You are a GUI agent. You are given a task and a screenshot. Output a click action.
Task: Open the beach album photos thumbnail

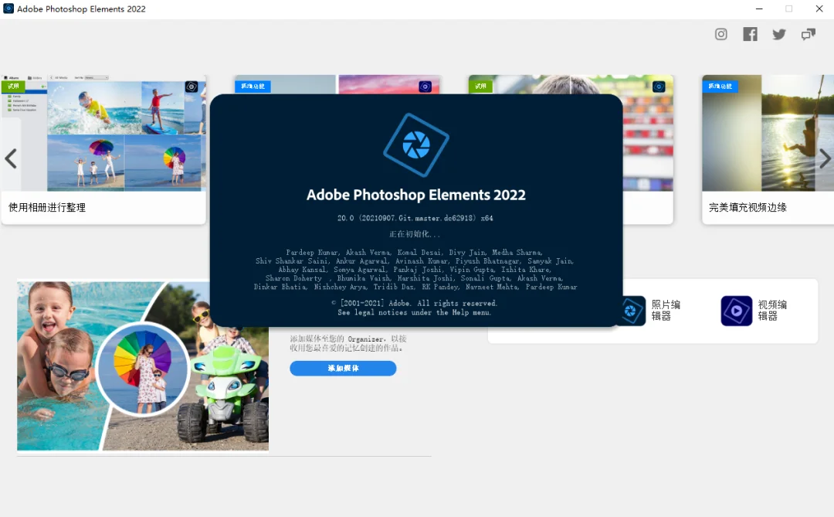click(x=103, y=133)
